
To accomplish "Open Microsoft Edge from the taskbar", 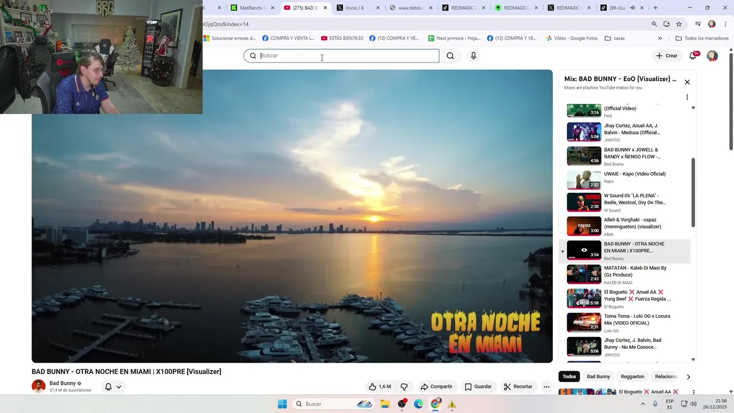I will click(x=419, y=404).
